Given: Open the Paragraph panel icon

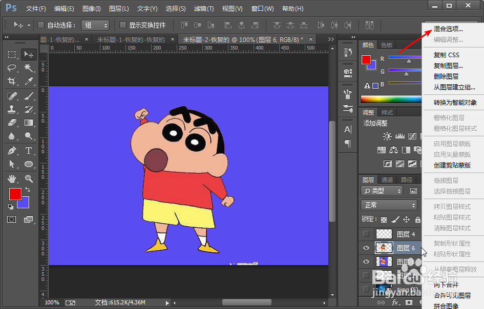Looking at the screenshot, I should (348, 143).
